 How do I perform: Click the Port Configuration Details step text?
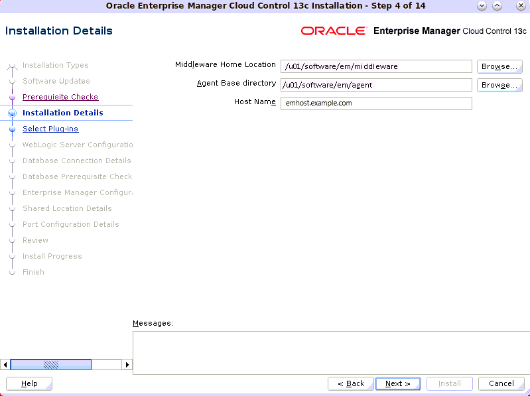[x=70, y=224]
